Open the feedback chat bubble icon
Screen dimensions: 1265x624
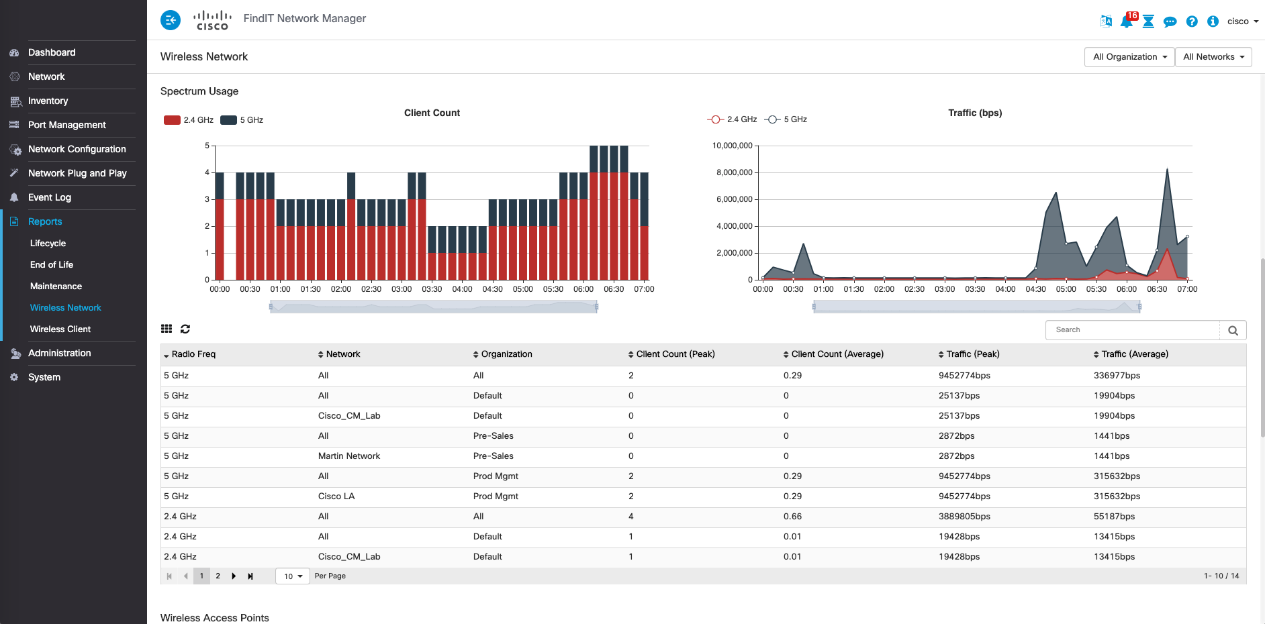point(1170,21)
